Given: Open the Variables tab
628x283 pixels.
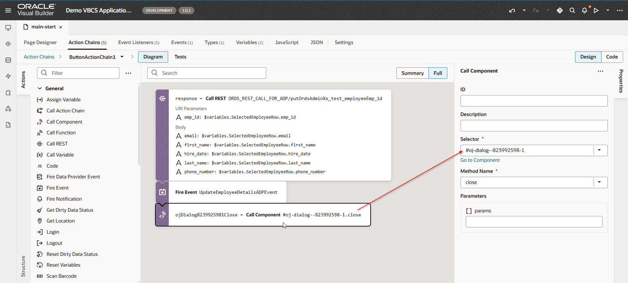Looking at the screenshot, I should [x=249, y=42].
